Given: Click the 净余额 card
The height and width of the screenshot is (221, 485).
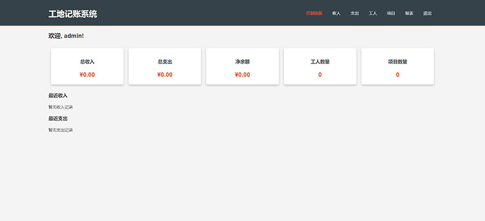Looking at the screenshot, I should [242, 66].
